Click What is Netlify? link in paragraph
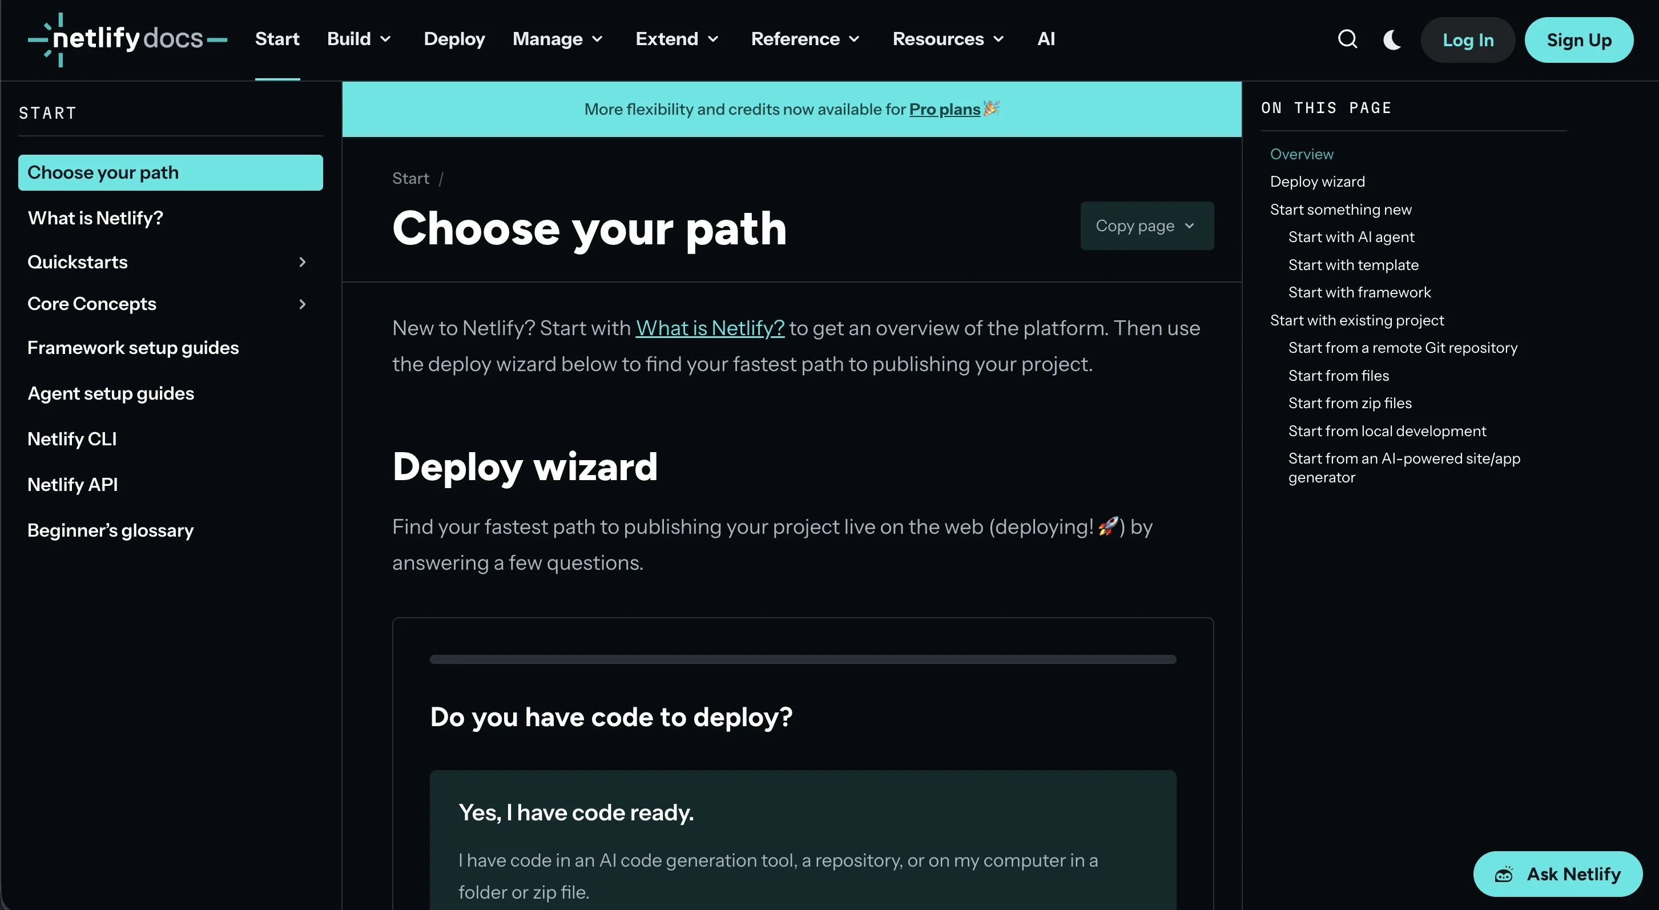The height and width of the screenshot is (910, 1659). point(710,328)
